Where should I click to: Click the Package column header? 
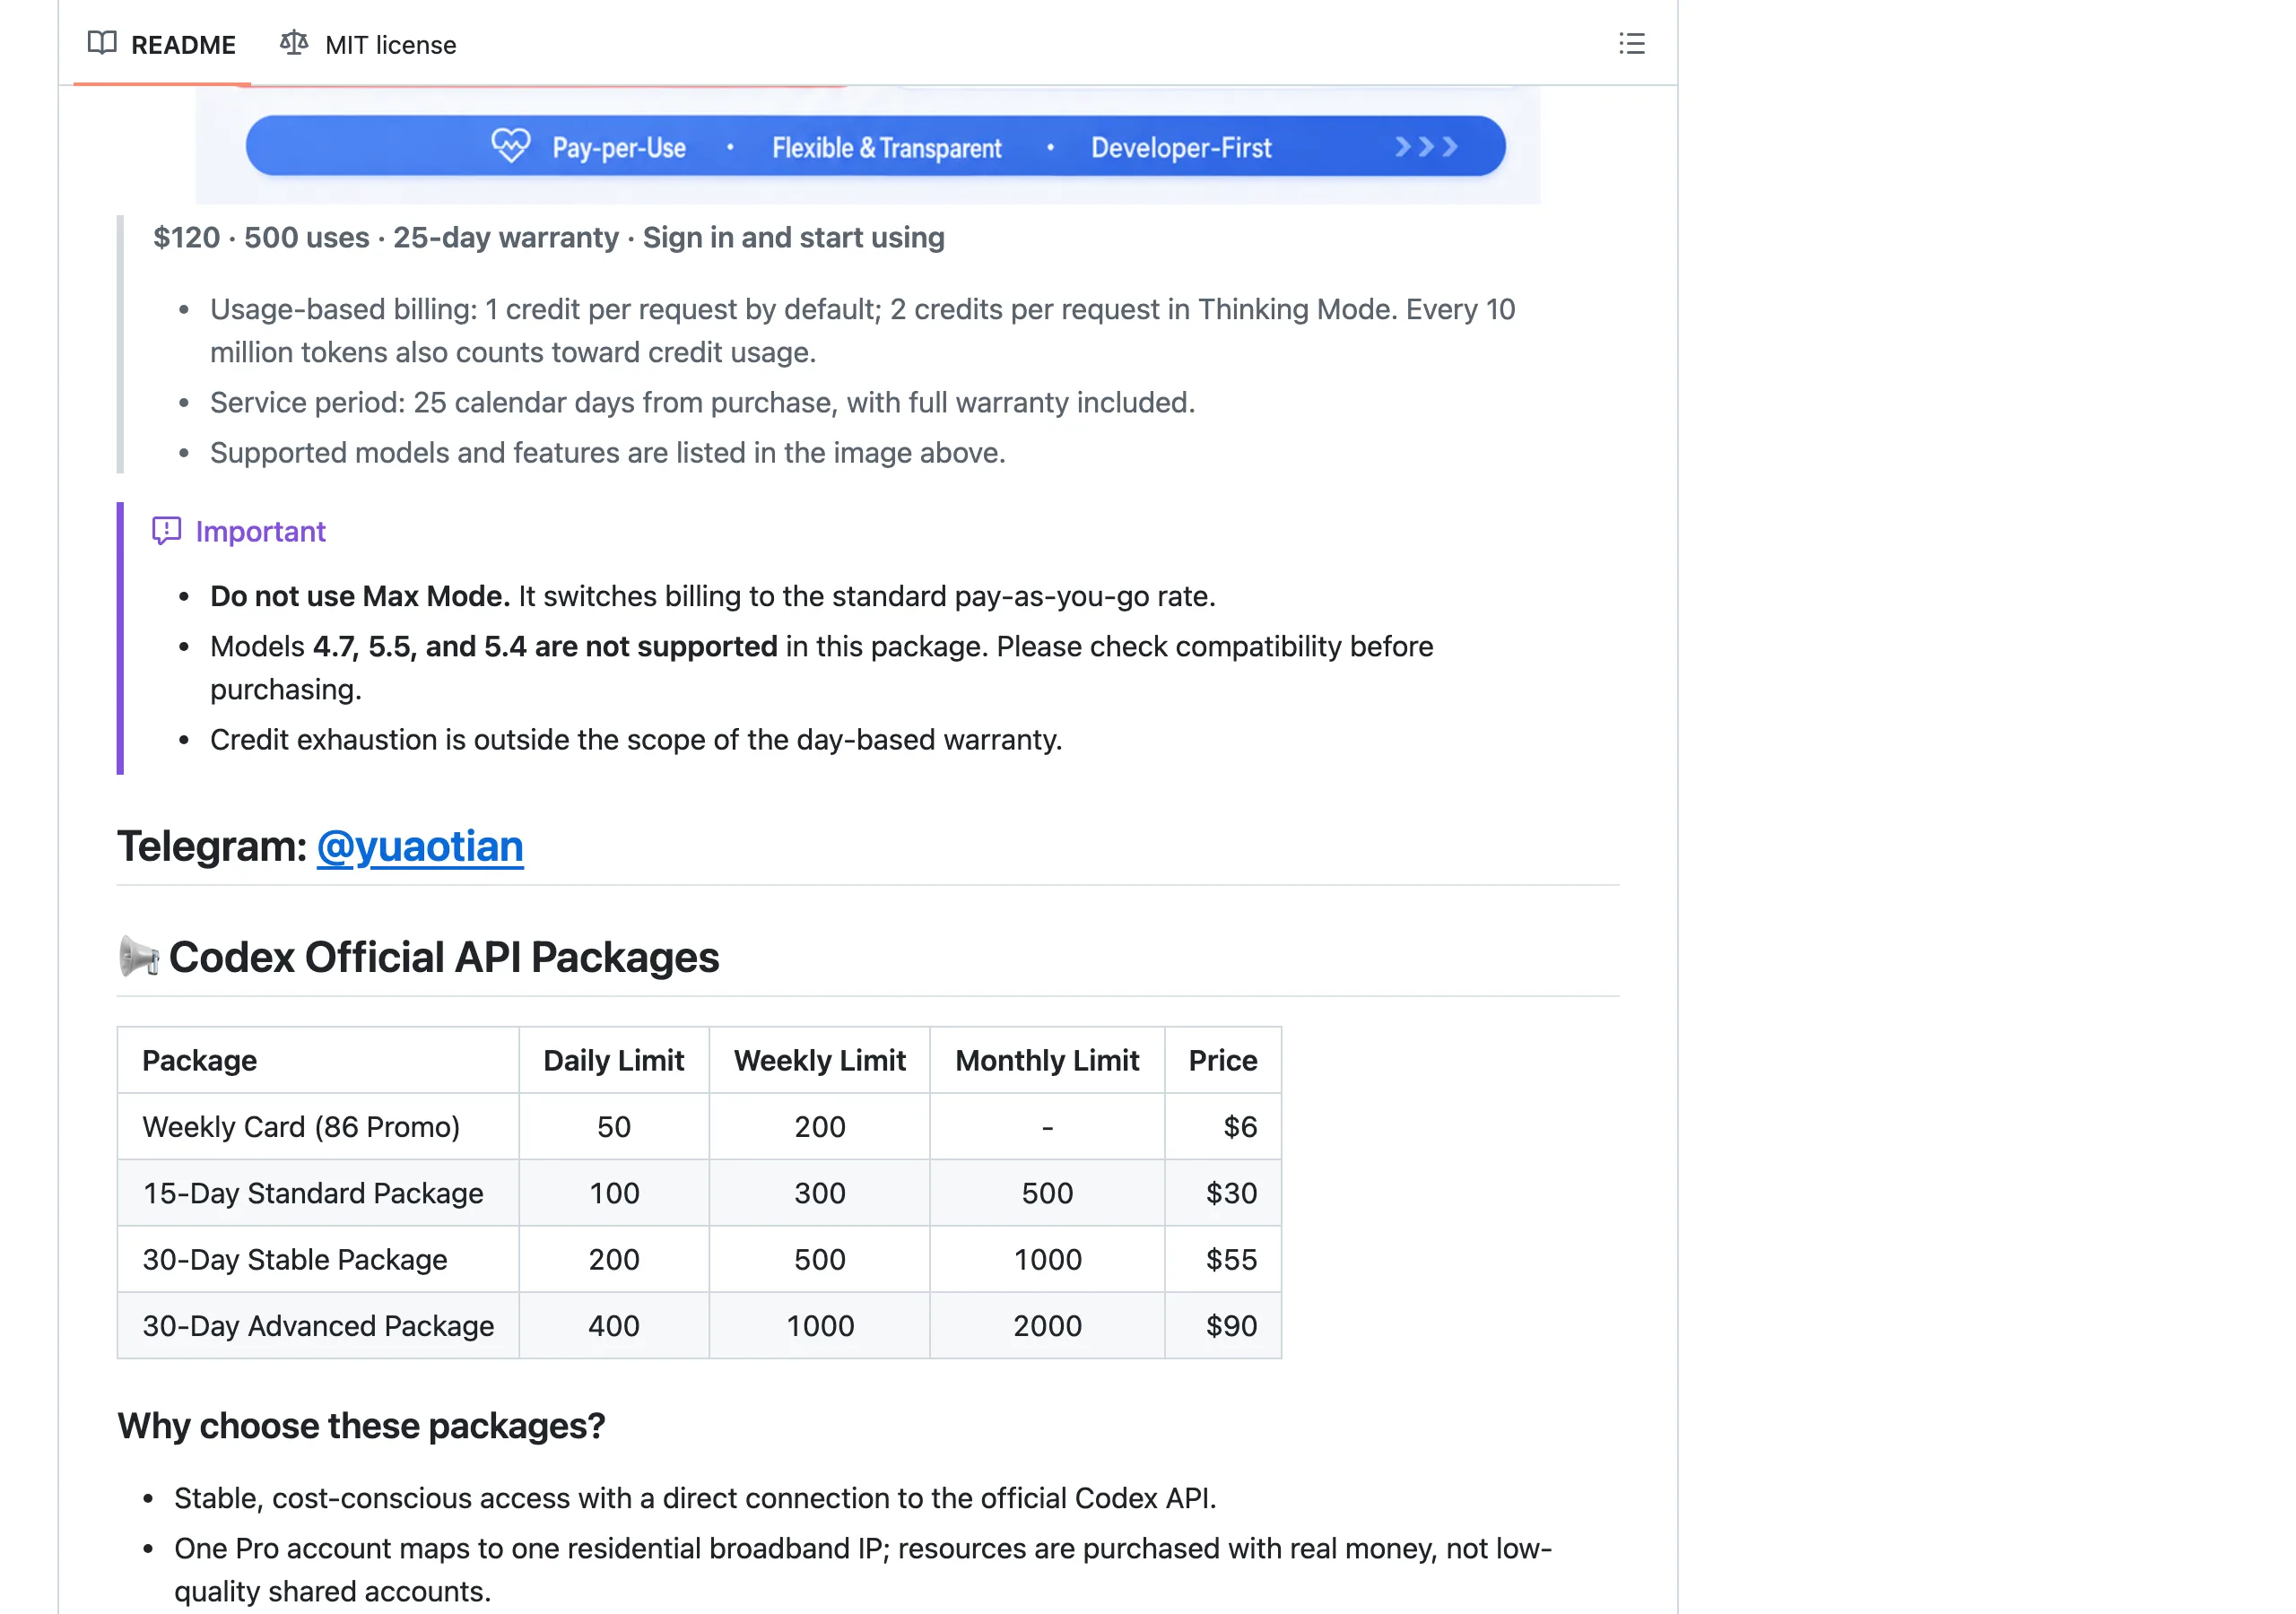[x=318, y=1060]
